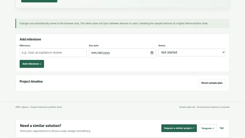Open the Telegram link button
This screenshot has width=245, height=138.
[x=208, y=128]
